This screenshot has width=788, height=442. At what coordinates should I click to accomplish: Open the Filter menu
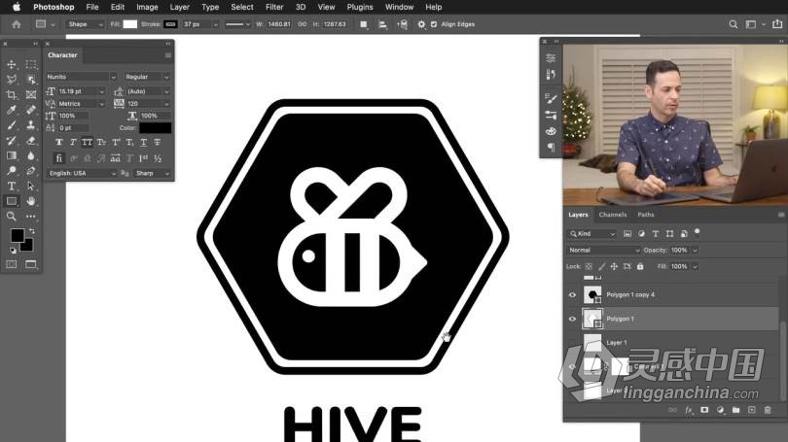point(274,7)
